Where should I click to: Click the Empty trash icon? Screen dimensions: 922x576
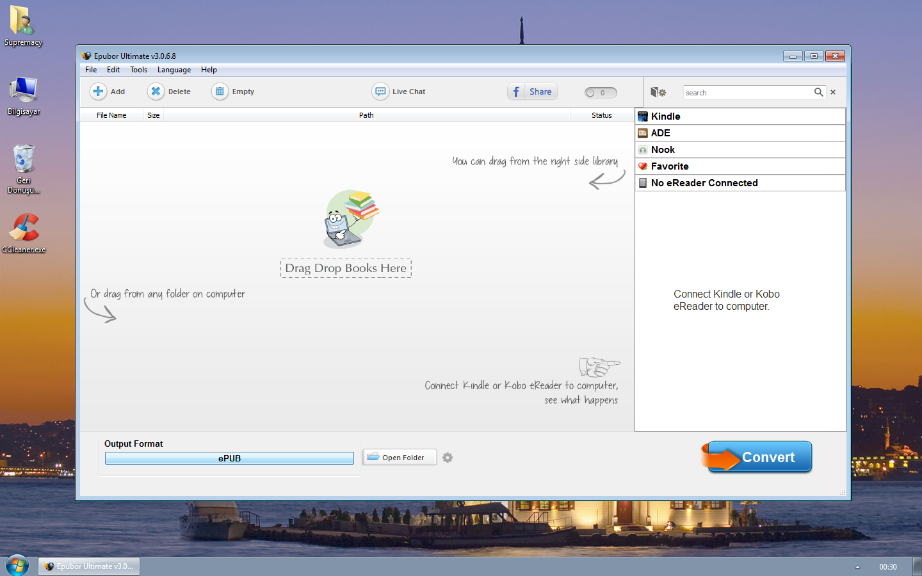[x=220, y=92]
